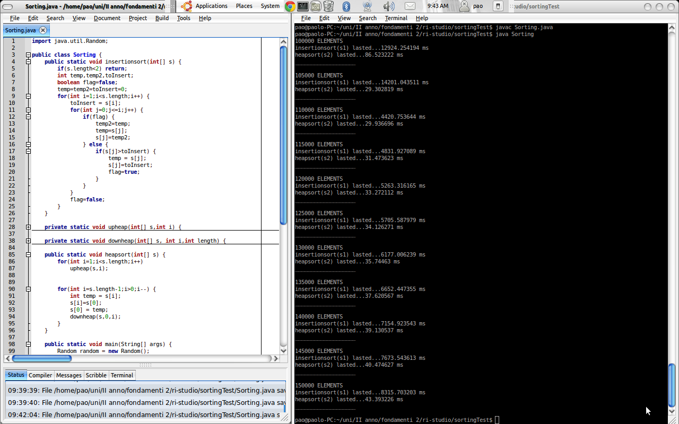Open the File menu in Geany
The width and height of the screenshot is (679, 424).
[x=15, y=18]
